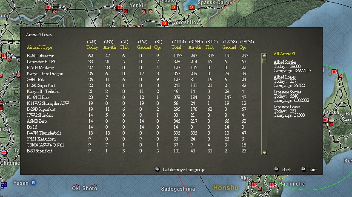Sort by today's Ground column header

point(144,47)
